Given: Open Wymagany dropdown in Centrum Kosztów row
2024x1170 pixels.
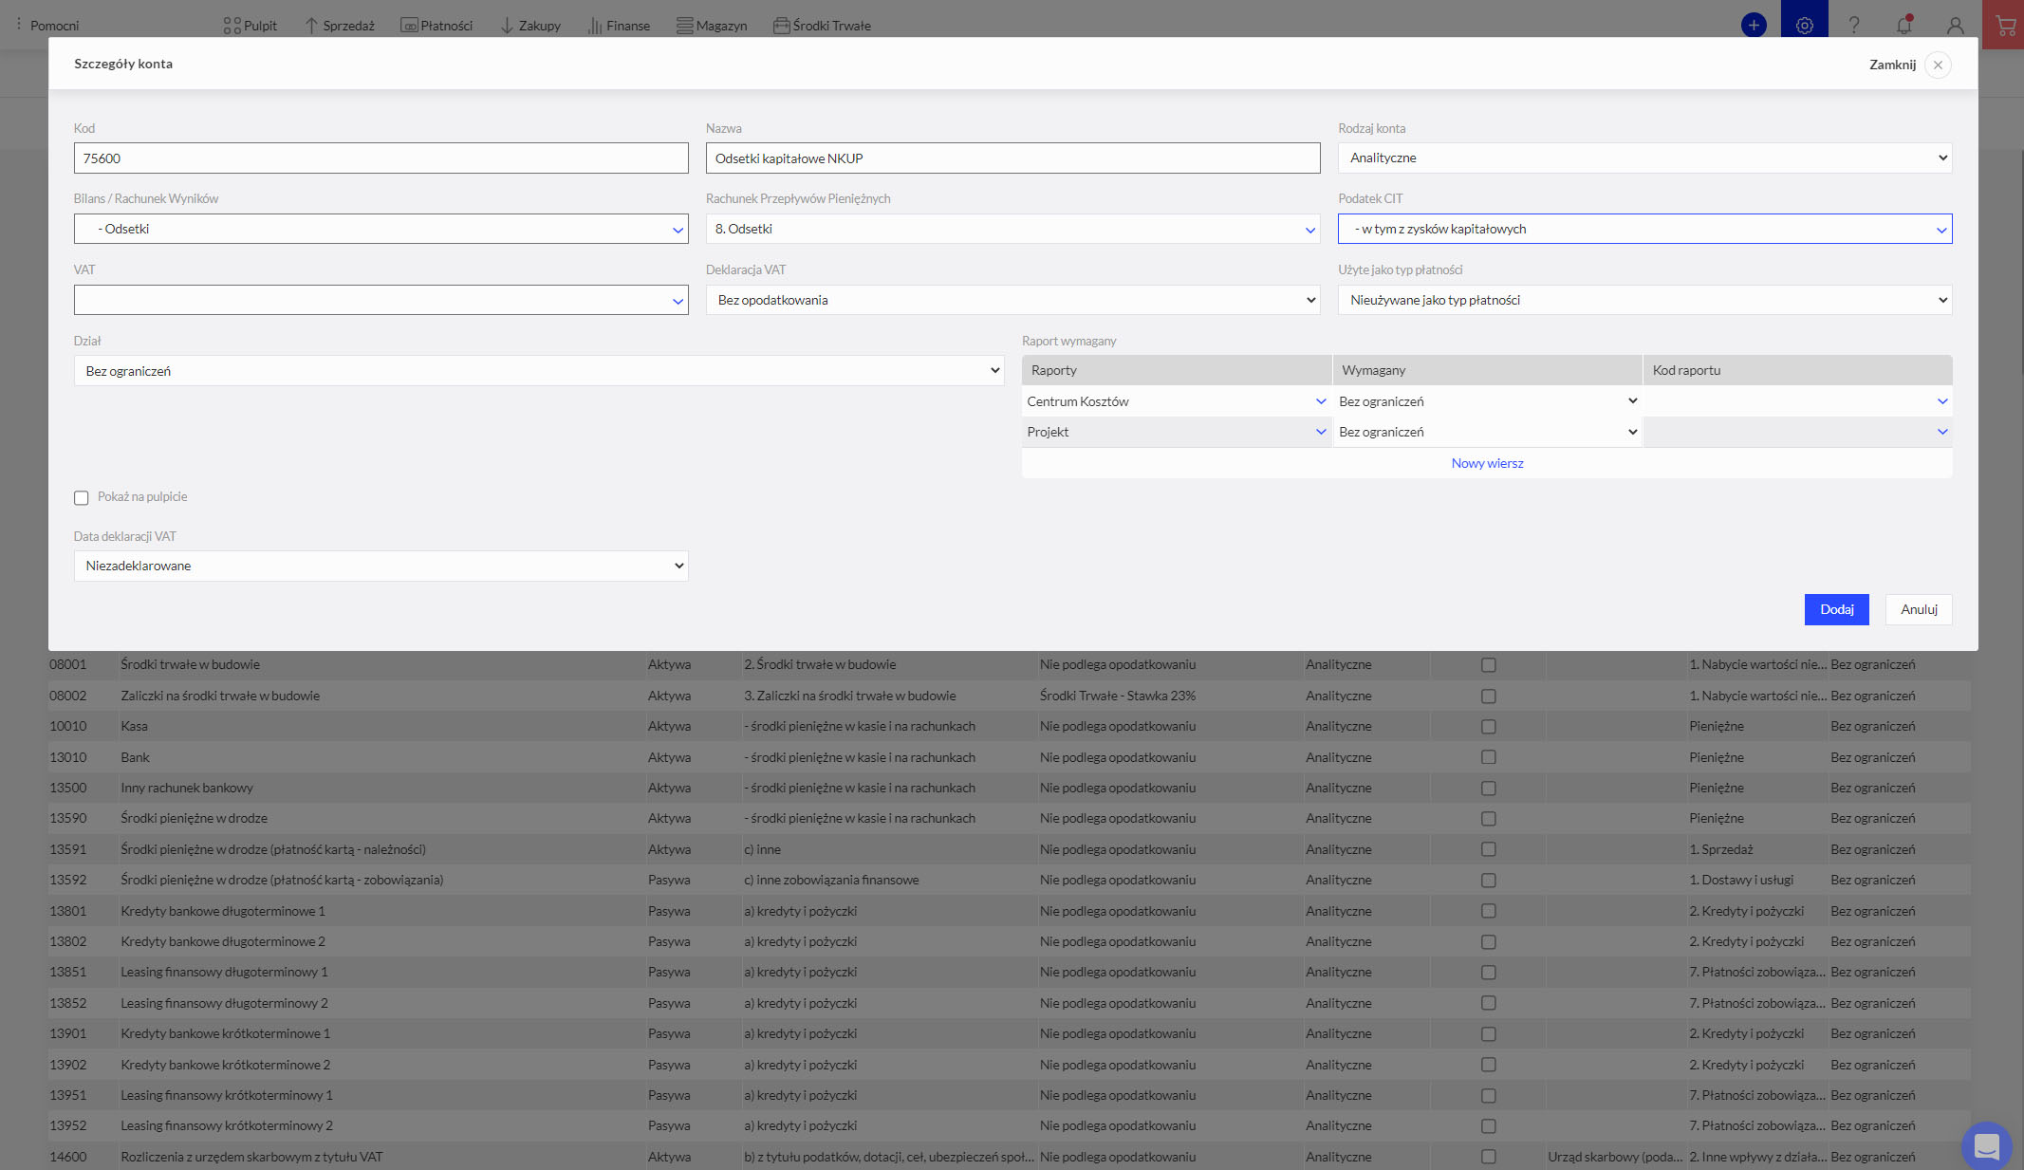Looking at the screenshot, I should (1487, 401).
